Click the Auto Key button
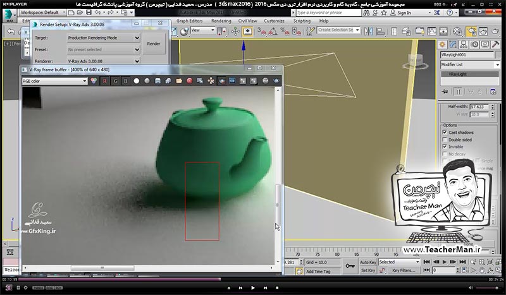The width and height of the screenshot is (506, 295). pyautogui.click(x=368, y=262)
